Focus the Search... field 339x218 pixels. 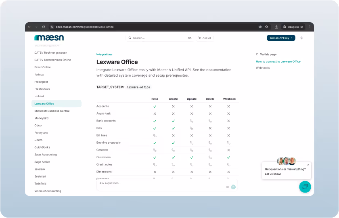160,38
